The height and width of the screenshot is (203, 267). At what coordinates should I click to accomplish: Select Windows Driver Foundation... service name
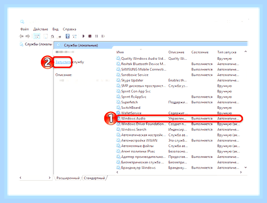[x=143, y=124]
